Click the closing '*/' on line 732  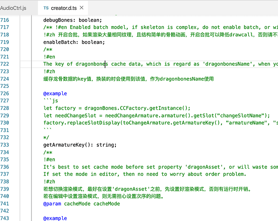46,137
